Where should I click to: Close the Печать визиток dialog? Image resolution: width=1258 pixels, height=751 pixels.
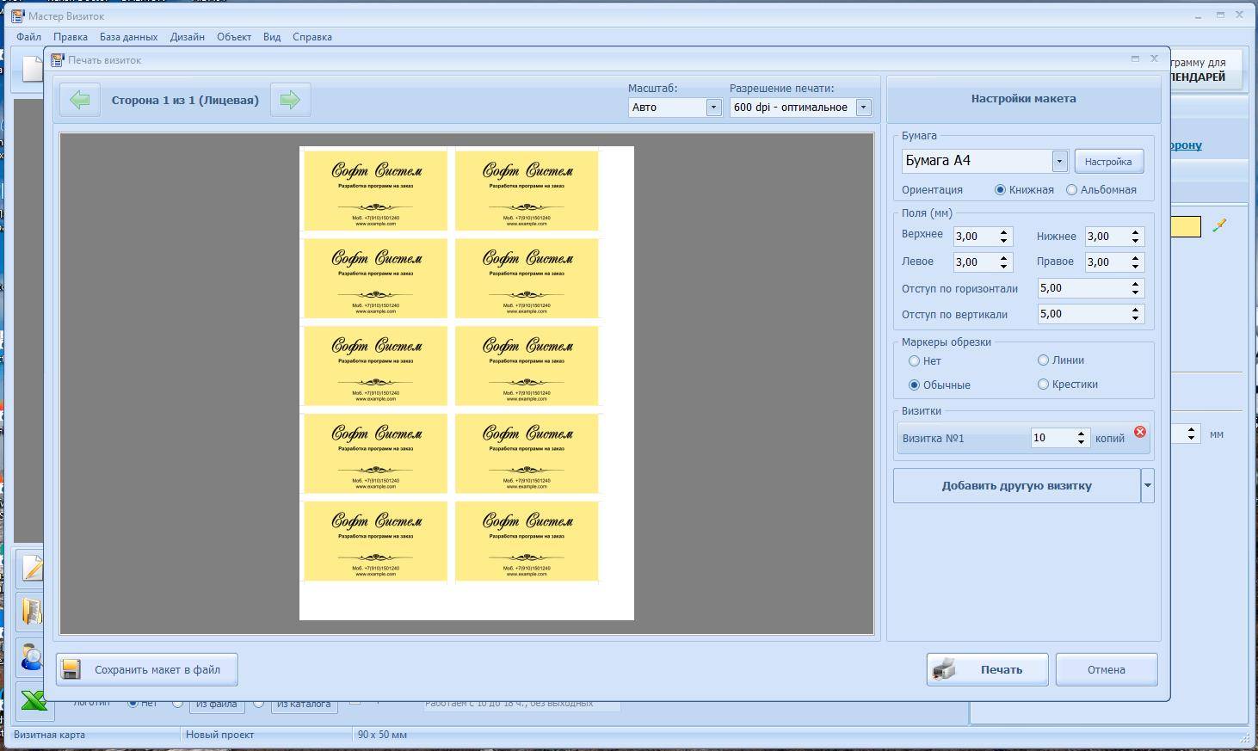click(1154, 58)
